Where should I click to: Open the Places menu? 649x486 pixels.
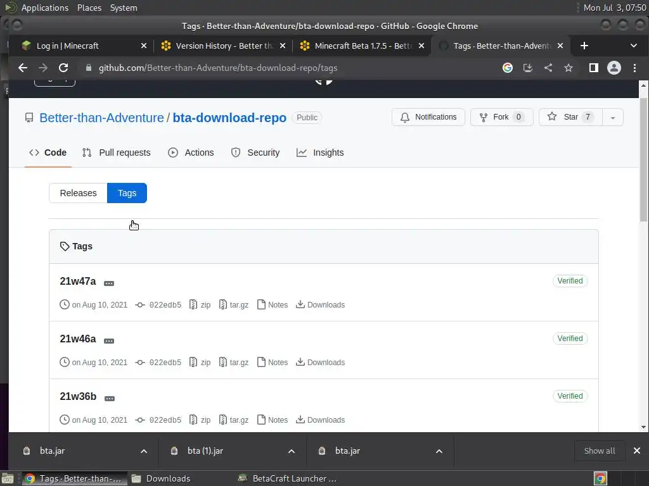(x=89, y=8)
